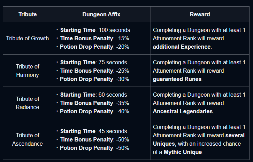Click the Reward column header
The image size is (253, 162).
(200, 15)
